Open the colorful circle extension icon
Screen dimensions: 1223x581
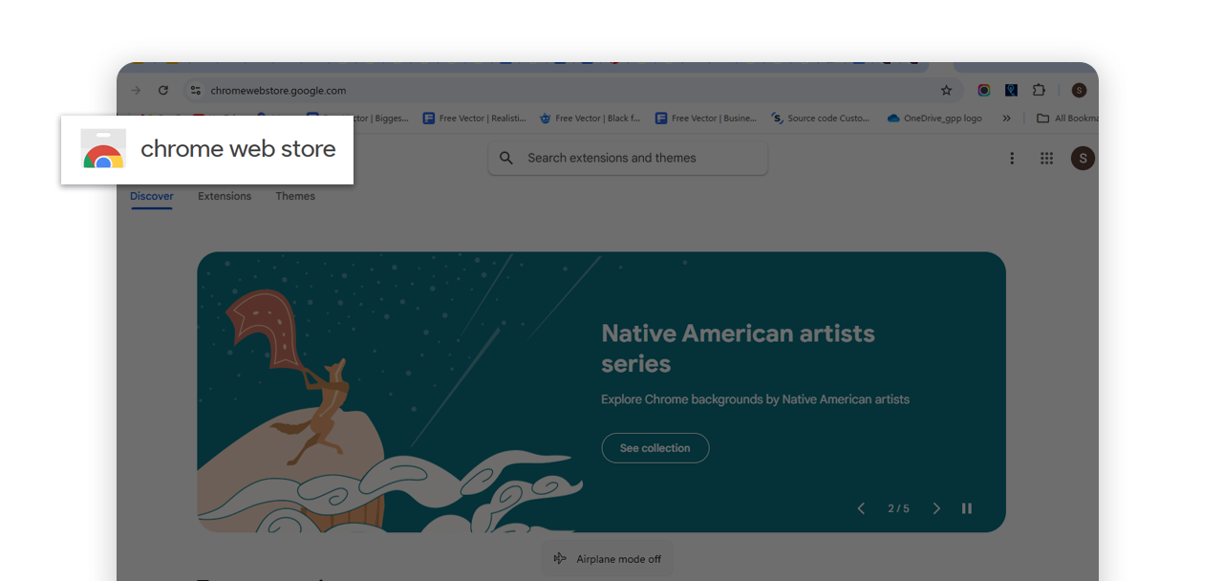pyautogui.click(x=983, y=91)
